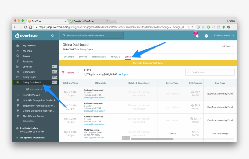Open a new browser tab
The image size is (249, 159).
(113, 22)
